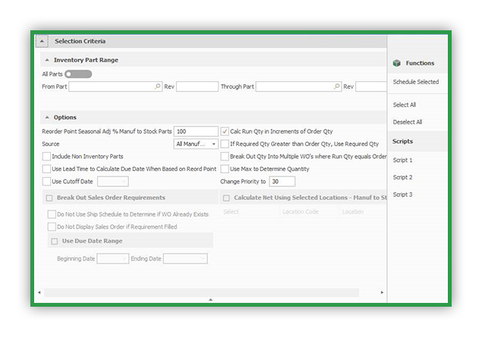Uncheck Calc Run Qty in Increments

point(225,131)
